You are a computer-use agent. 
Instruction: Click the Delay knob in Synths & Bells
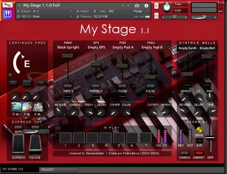tap(197, 112)
